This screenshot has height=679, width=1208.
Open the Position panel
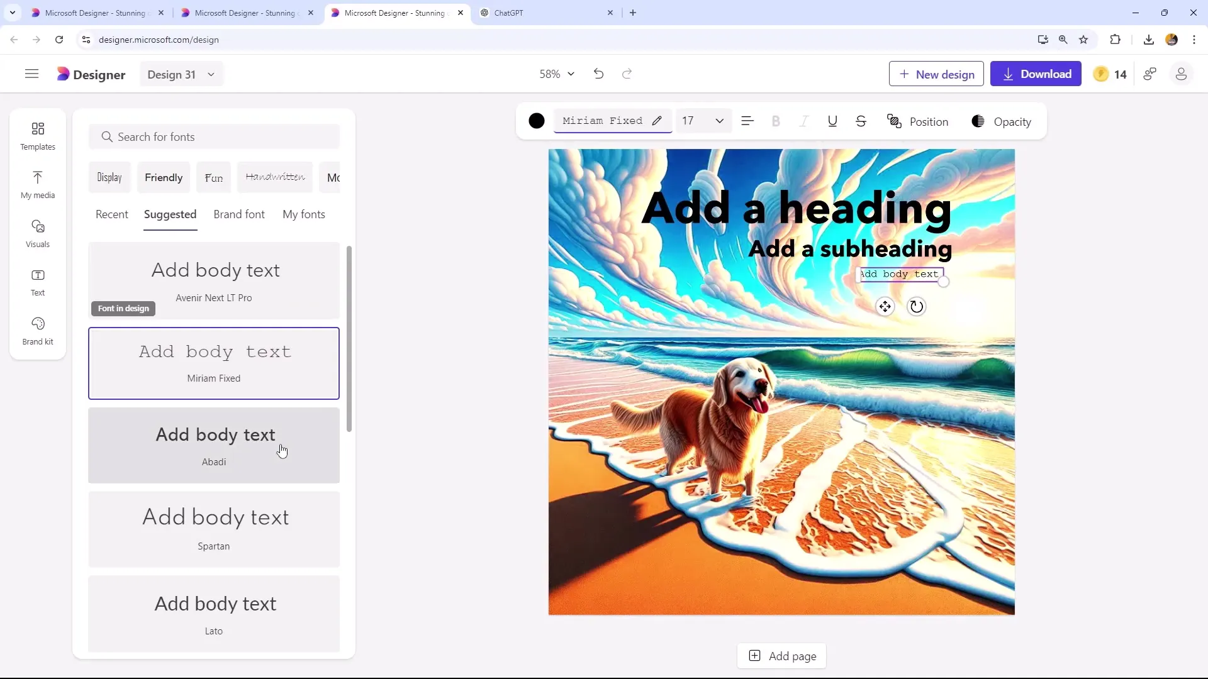[919, 122]
